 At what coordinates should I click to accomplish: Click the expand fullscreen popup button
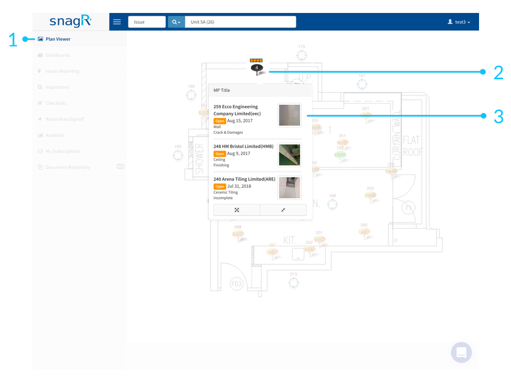click(x=237, y=210)
